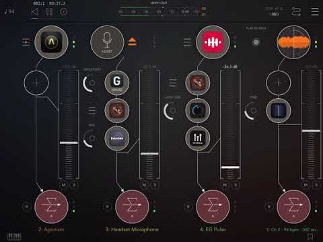The height and width of the screenshot is (242, 323).
Task: Click the EG Pulse volume fader handle
Action: tap(230, 167)
